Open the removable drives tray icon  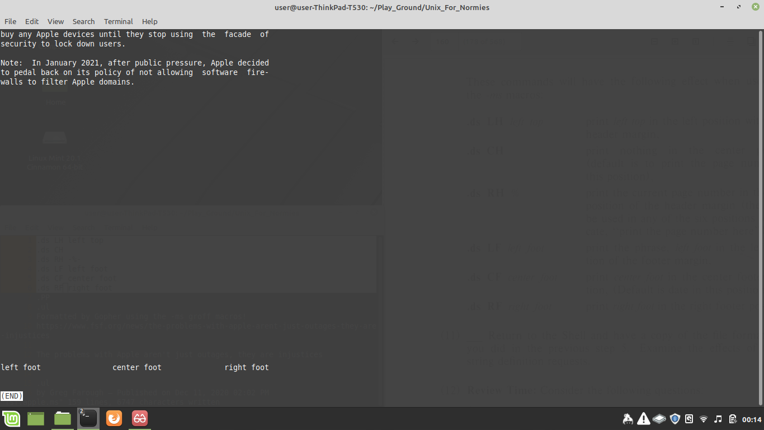click(659, 419)
